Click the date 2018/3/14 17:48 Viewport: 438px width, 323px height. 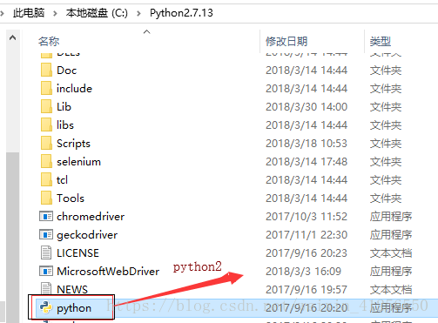click(x=307, y=162)
